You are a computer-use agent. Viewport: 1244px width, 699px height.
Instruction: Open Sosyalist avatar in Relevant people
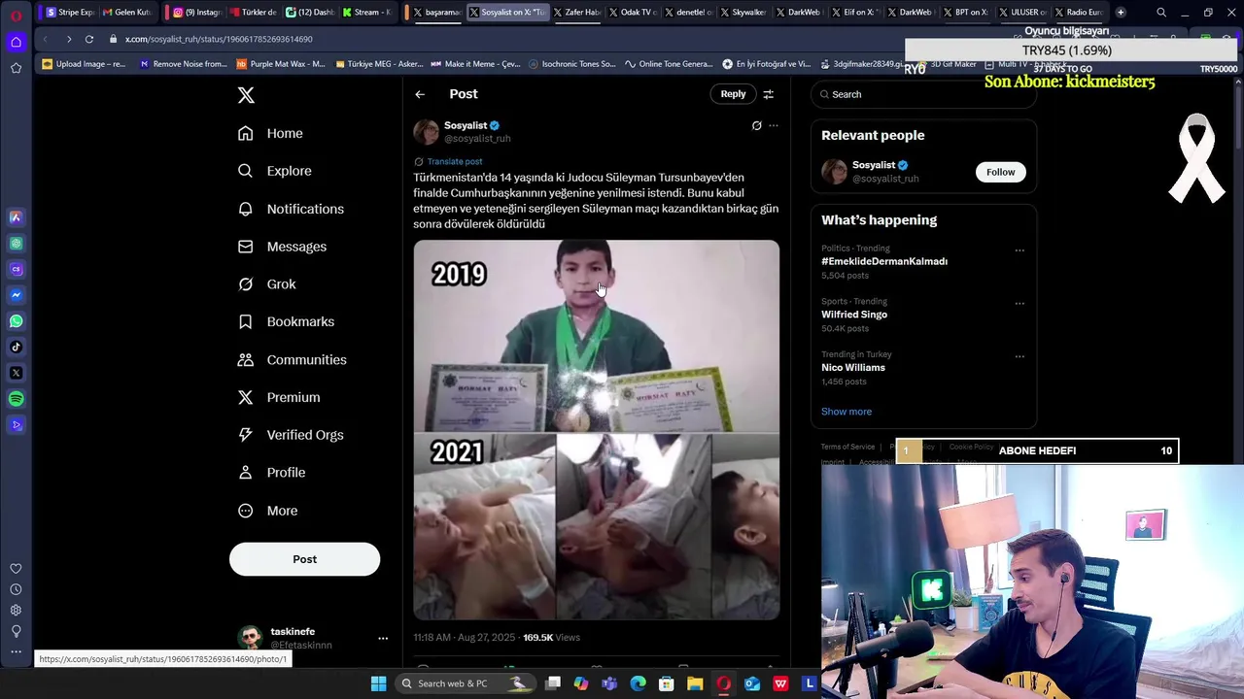[834, 171]
